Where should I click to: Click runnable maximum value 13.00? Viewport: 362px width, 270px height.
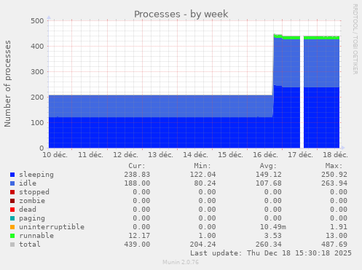coord(337,236)
